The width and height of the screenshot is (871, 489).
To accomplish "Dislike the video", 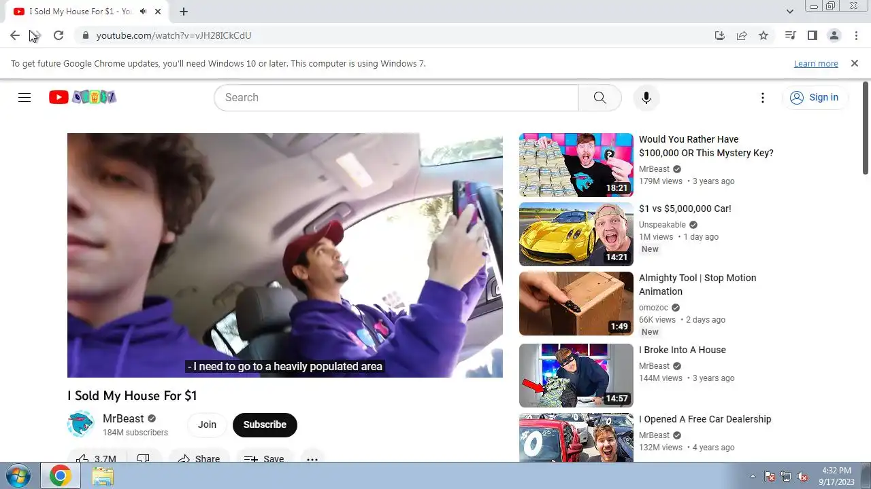I will click(144, 459).
